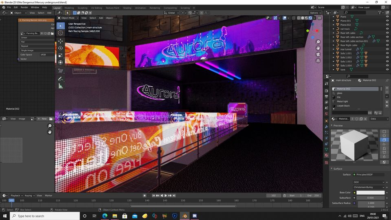391x220 pixels.
Task: Switch to rendered viewport shading
Action: (310, 18)
